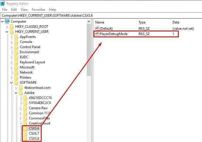202x142 pixels.
Task: Click the CSXS.7 folder icon
Action: click(25, 134)
